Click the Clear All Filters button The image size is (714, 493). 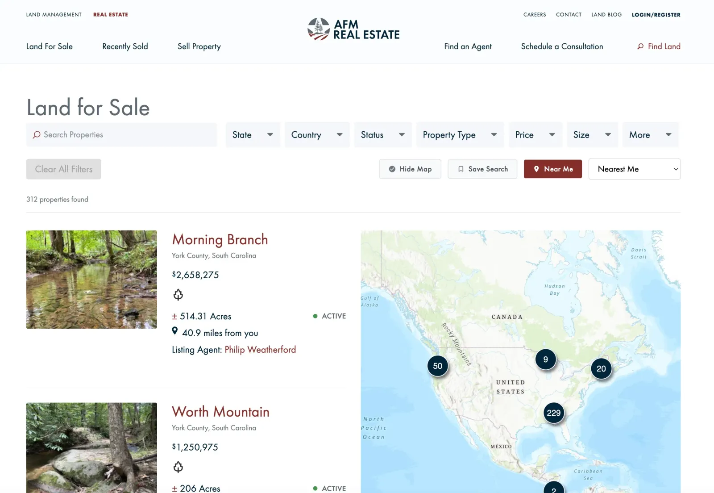(x=63, y=169)
